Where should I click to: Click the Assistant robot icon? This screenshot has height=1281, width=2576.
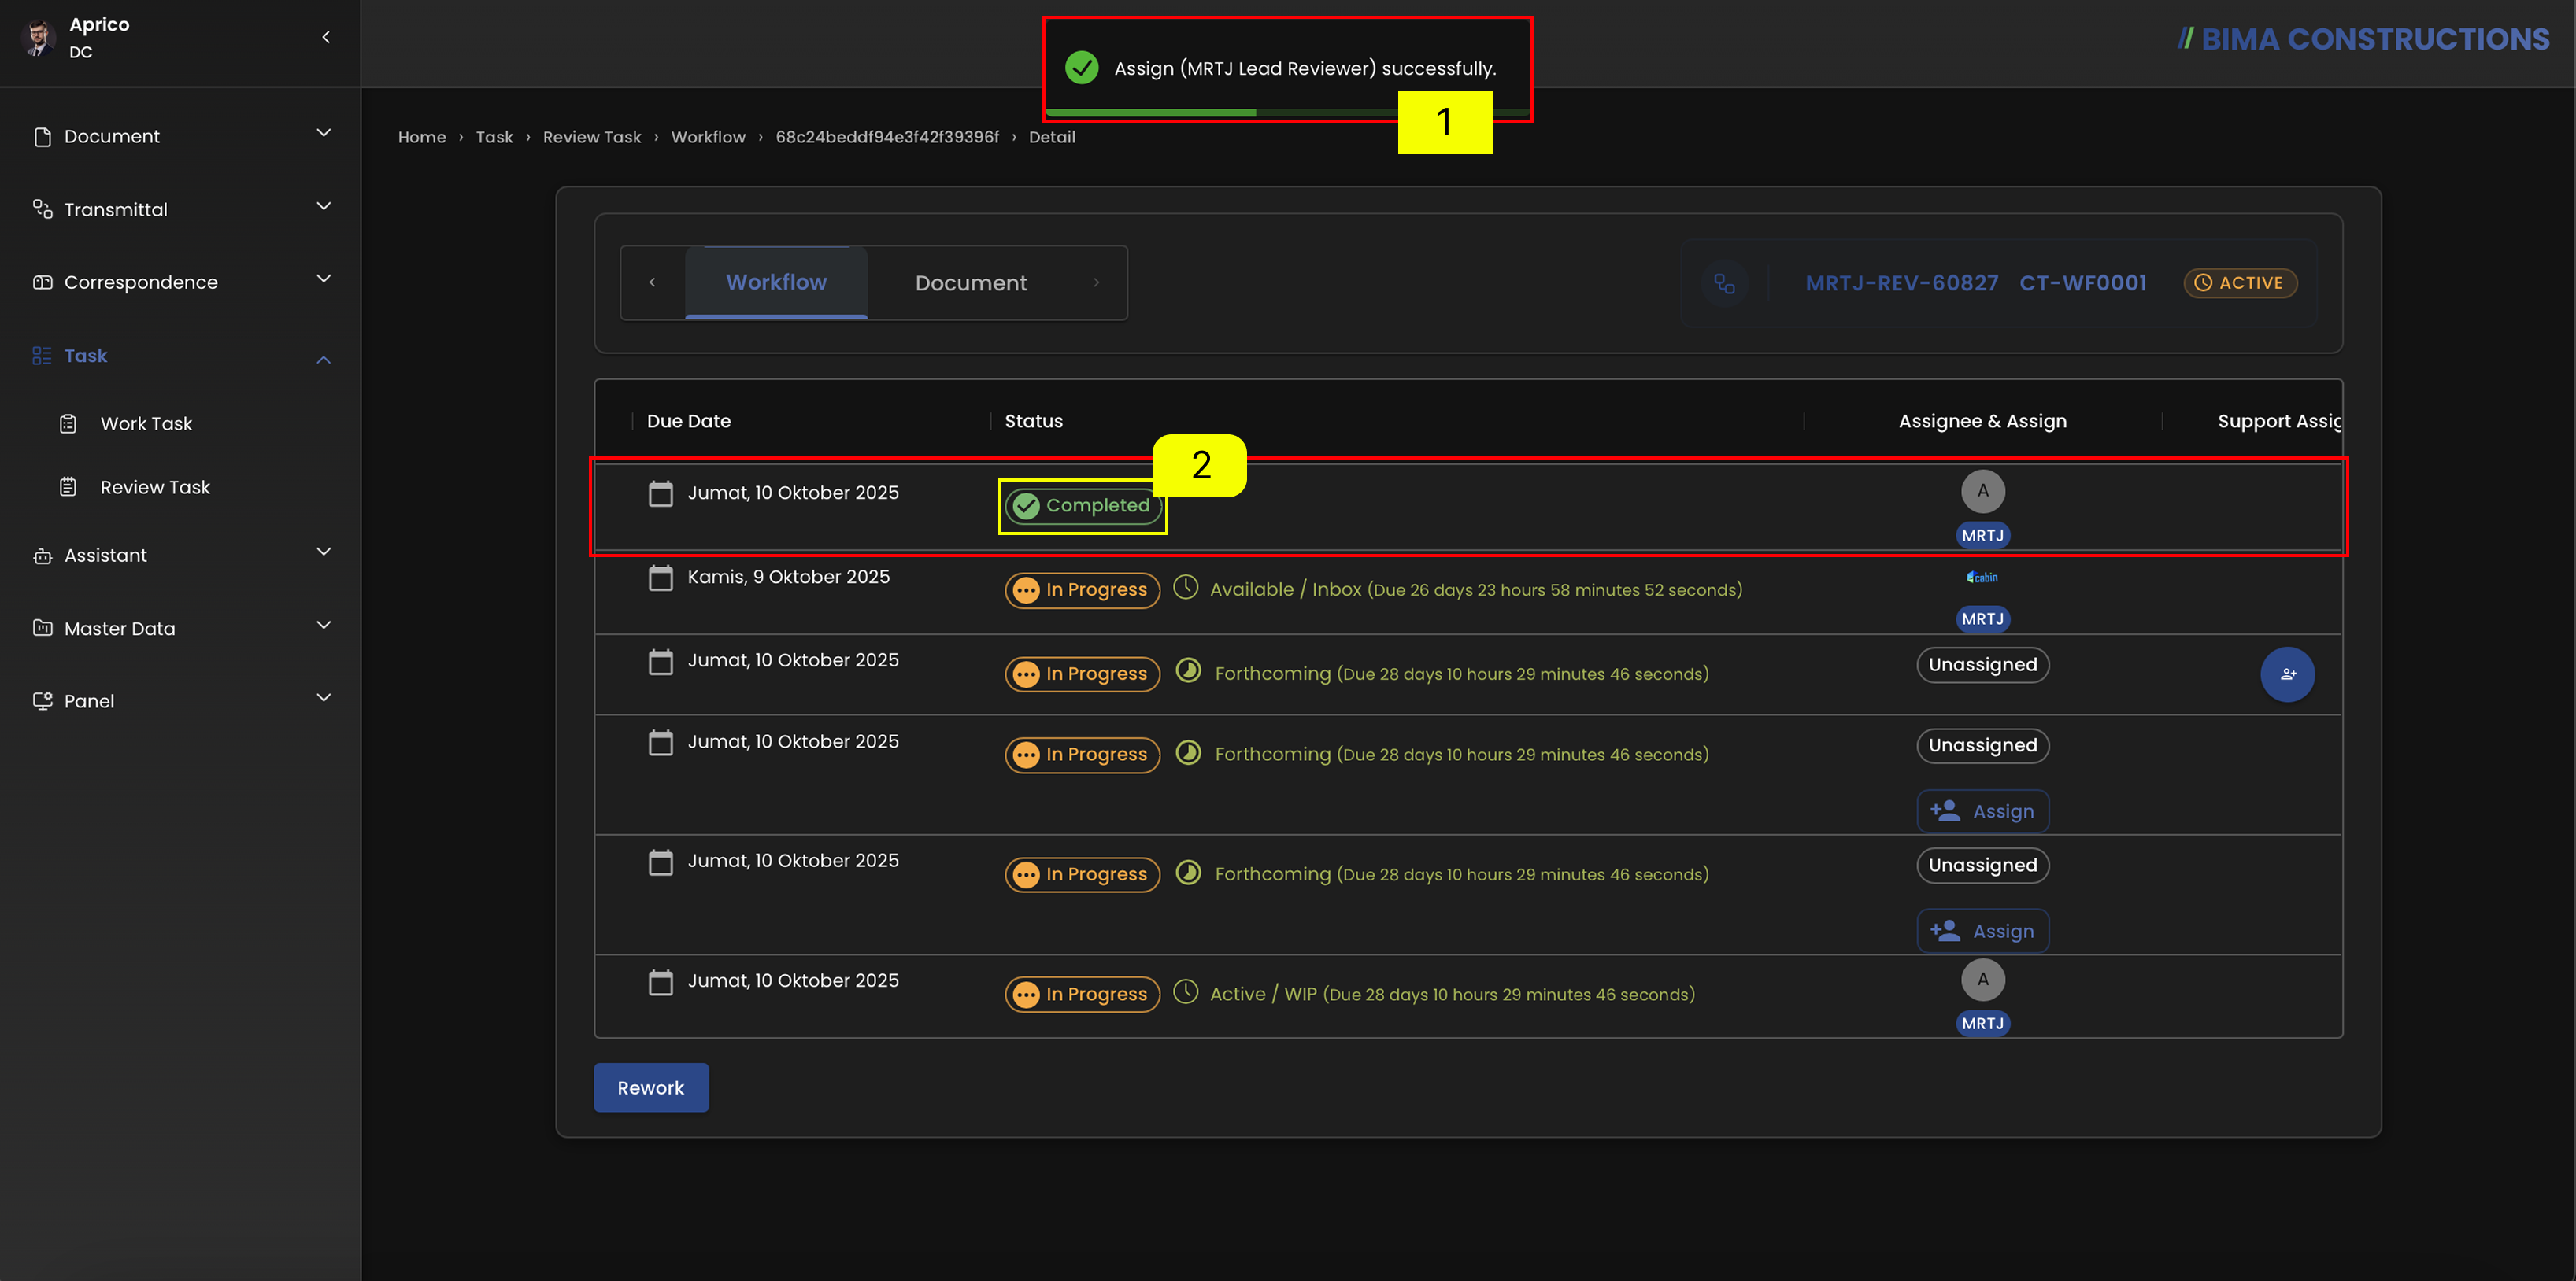pyautogui.click(x=42, y=556)
